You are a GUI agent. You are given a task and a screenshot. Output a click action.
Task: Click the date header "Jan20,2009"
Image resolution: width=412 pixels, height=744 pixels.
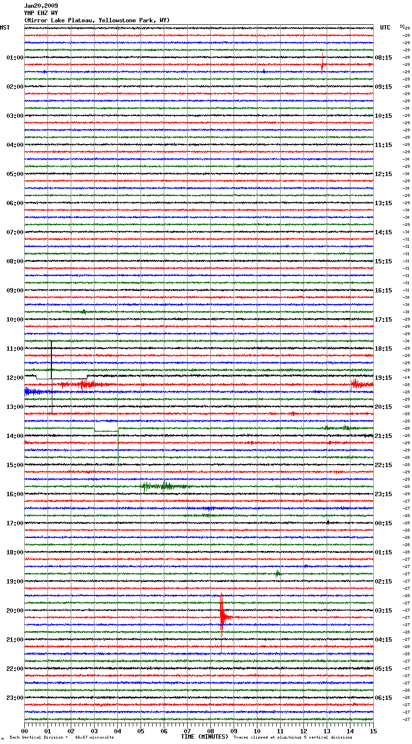pos(41,6)
